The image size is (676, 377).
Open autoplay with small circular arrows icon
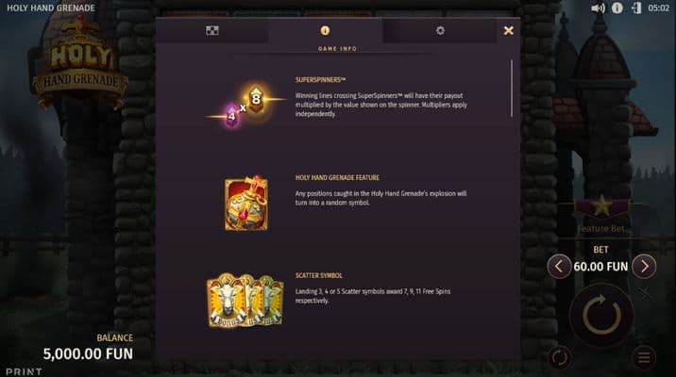[559, 357]
